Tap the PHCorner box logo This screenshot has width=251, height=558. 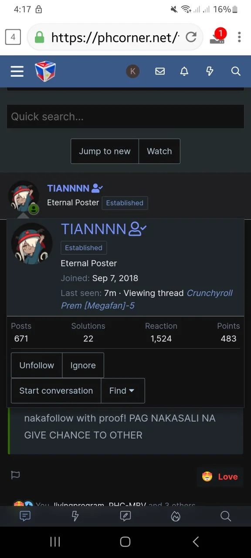45,71
